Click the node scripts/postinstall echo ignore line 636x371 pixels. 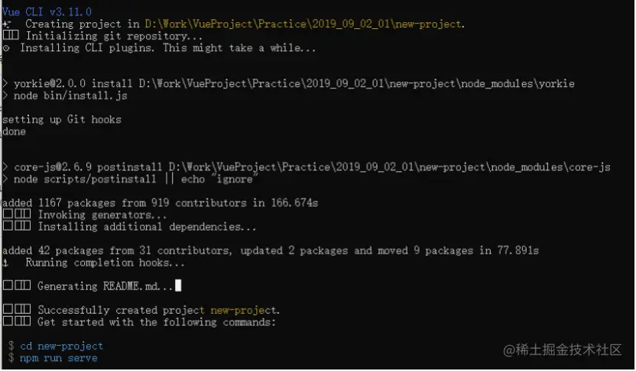135,179
